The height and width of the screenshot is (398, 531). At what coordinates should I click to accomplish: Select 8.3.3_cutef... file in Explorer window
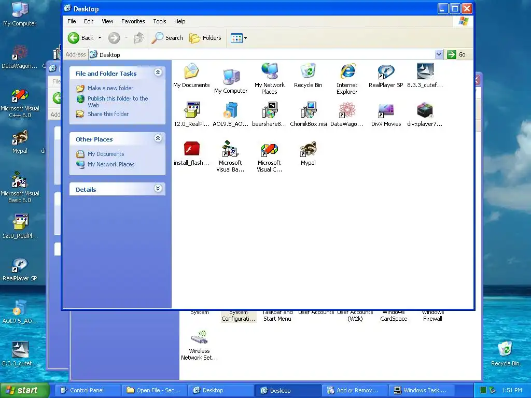coord(425,76)
